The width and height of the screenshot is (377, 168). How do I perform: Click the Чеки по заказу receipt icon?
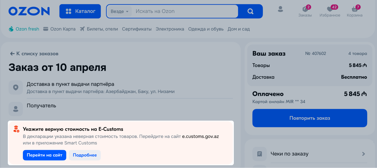point(260,154)
